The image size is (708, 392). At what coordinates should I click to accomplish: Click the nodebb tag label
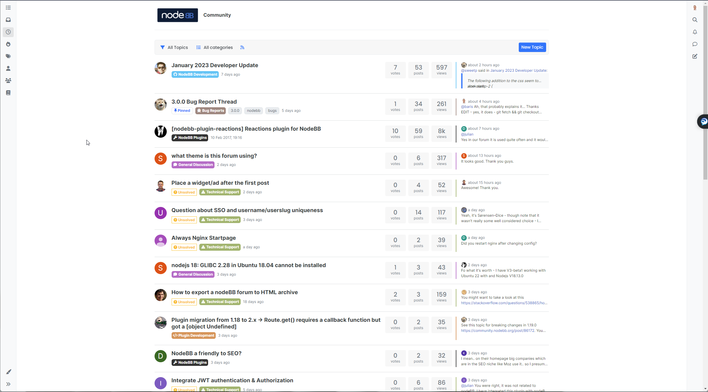[253, 111]
